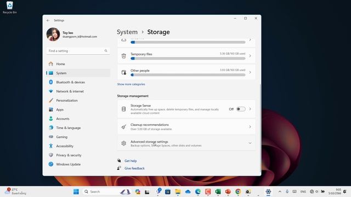This screenshot has width=351, height=197.
Task: Toggle Storage Sense on
Action: [x=241, y=109]
